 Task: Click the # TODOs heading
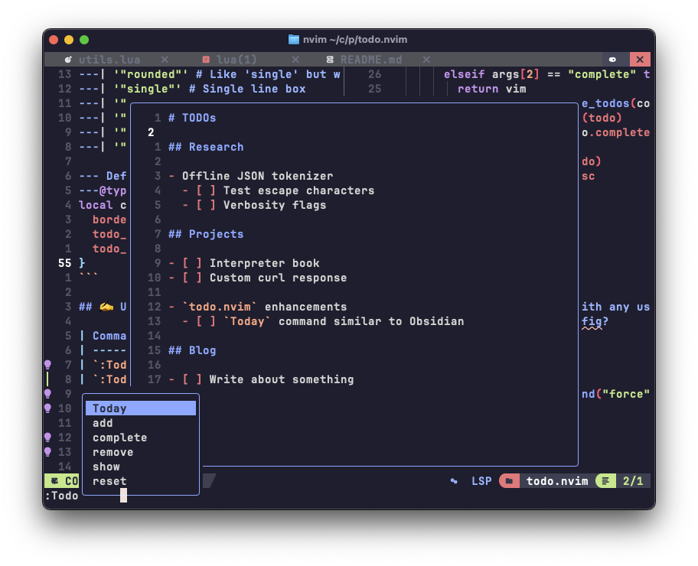tap(192, 118)
